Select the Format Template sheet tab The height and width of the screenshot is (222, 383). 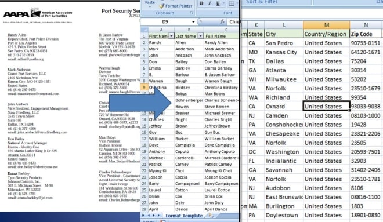tap(184, 216)
